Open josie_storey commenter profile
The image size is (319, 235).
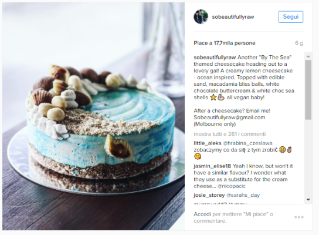tap(209, 195)
